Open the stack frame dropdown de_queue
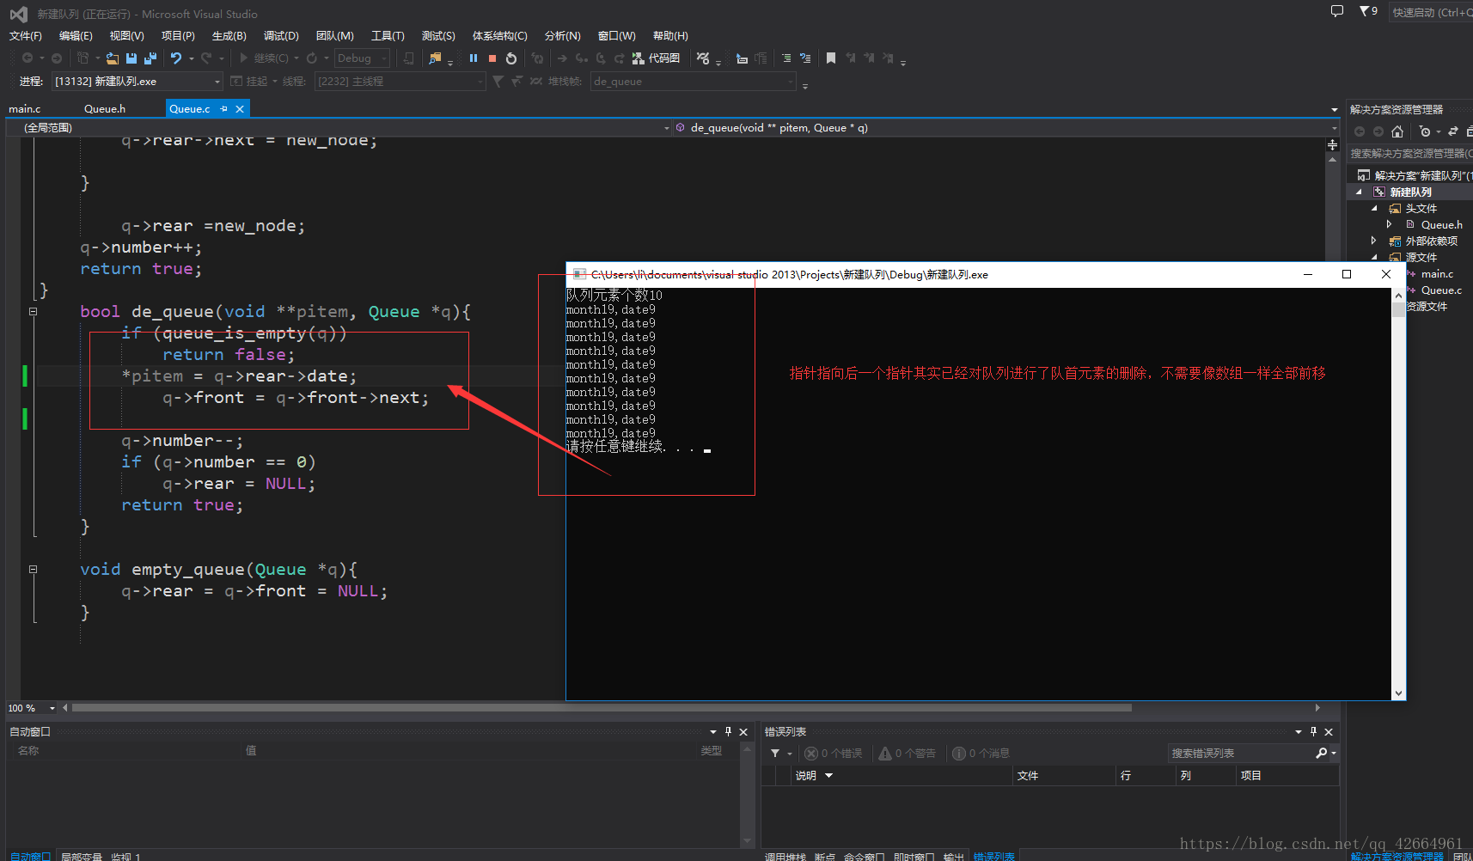The height and width of the screenshot is (861, 1473). point(694,82)
